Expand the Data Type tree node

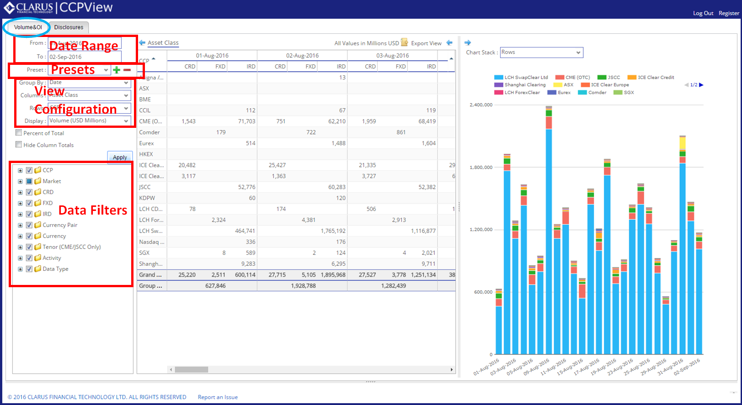pos(20,269)
